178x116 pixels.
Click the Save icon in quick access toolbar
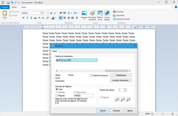click(8, 2)
